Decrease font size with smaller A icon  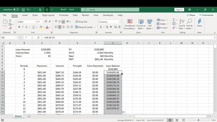(x=50, y=21)
